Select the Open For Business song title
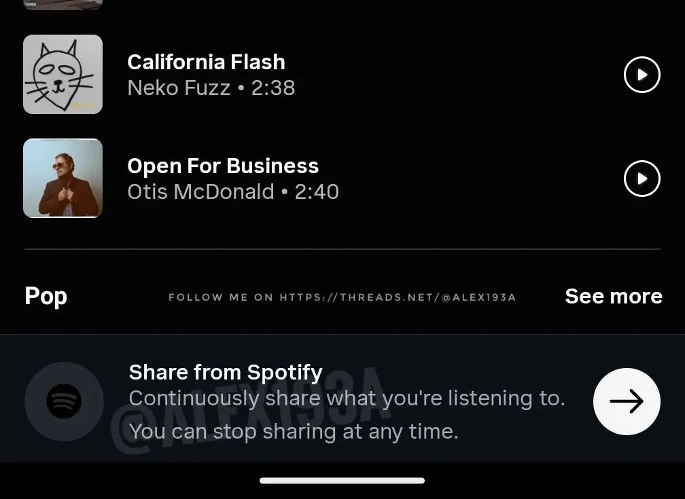Viewport: 685px width, 499px height. [223, 166]
